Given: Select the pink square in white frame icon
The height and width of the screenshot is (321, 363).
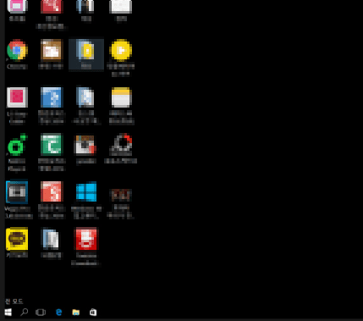Looking at the screenshot, I should [x=17, y=97].
